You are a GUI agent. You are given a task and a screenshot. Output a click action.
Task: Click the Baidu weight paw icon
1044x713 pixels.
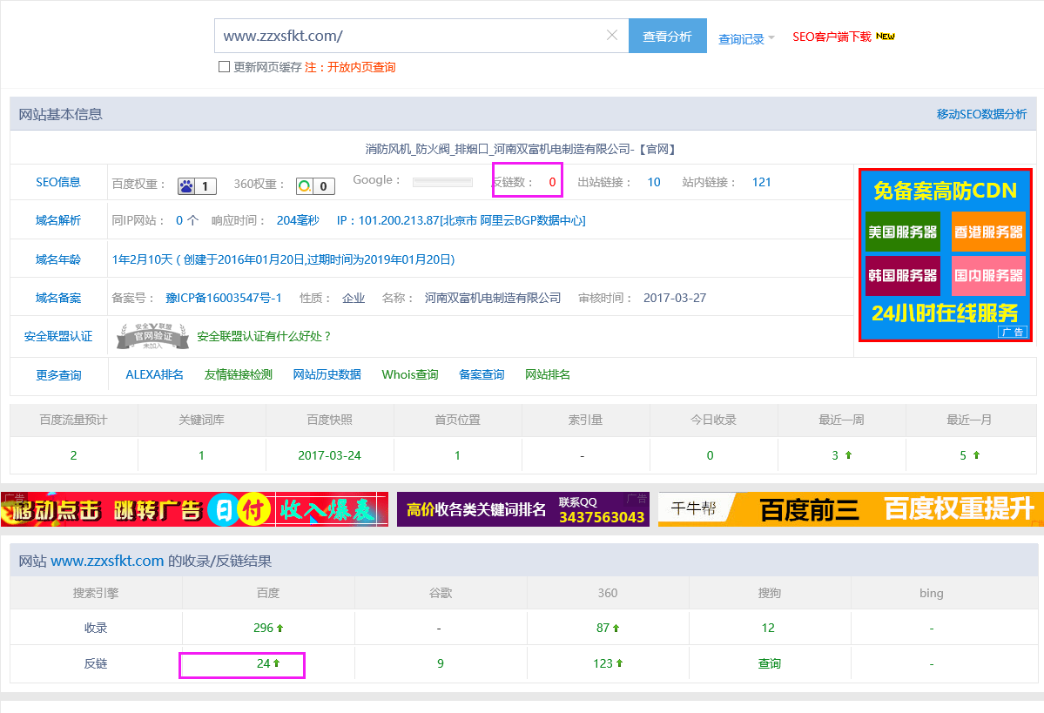tap(186, 185)
